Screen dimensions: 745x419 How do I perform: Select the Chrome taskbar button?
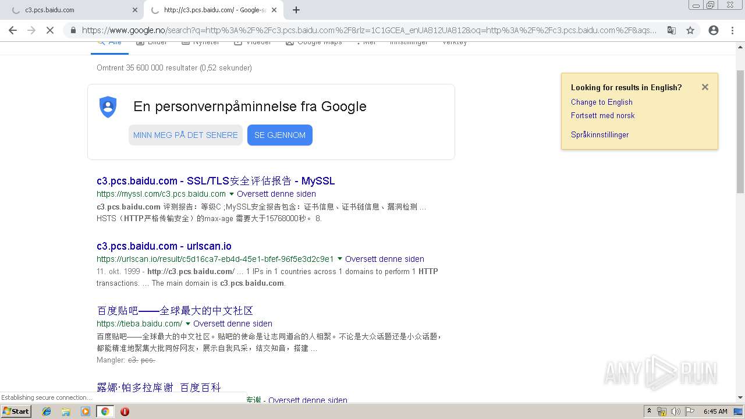(x=105, y=411)
